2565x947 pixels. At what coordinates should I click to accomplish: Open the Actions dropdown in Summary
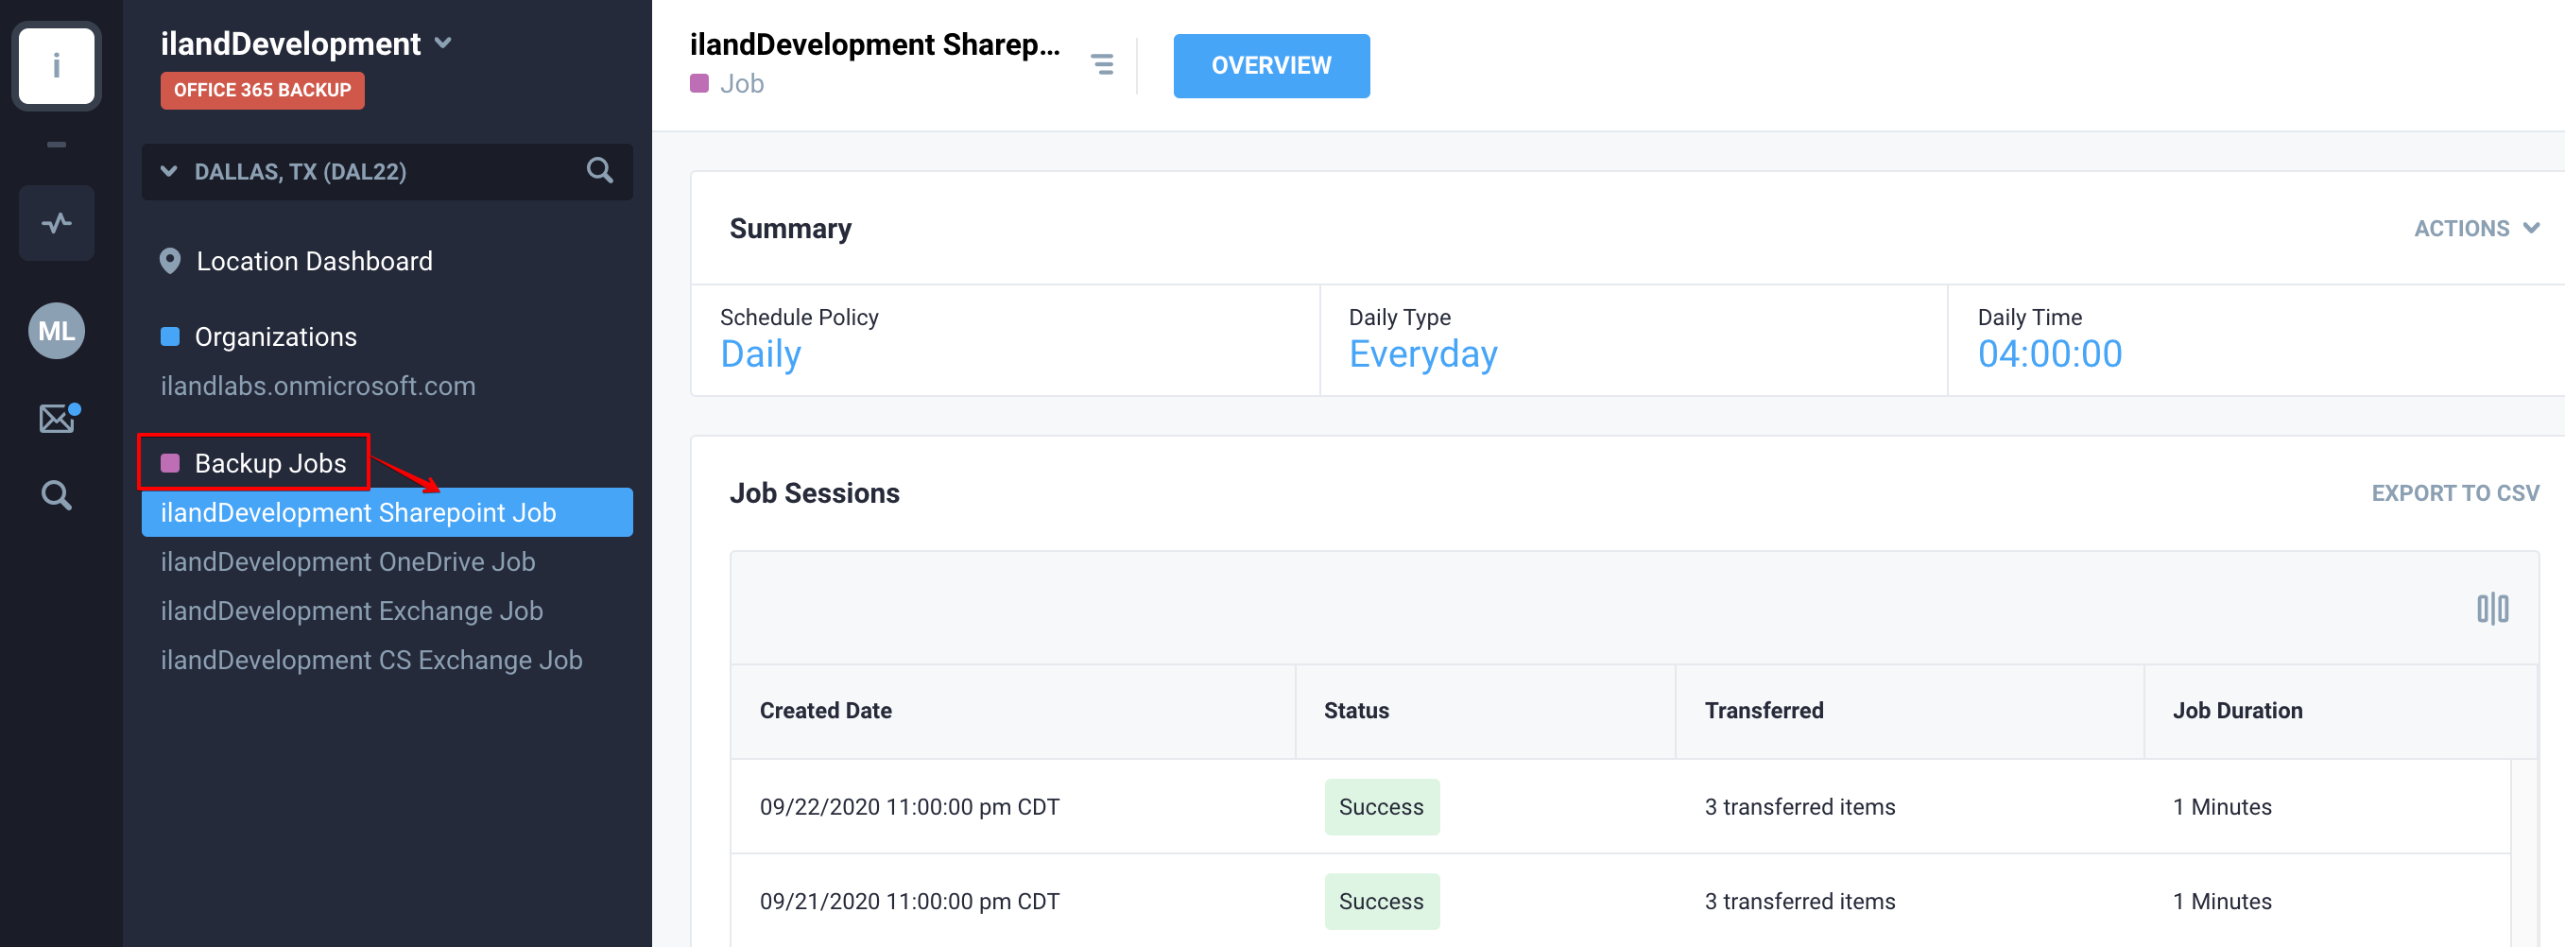pos(2475,228)
